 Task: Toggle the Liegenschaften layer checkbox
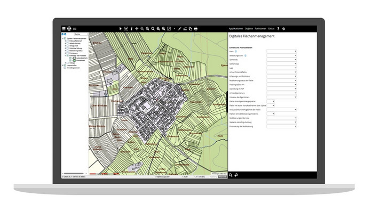65,66
